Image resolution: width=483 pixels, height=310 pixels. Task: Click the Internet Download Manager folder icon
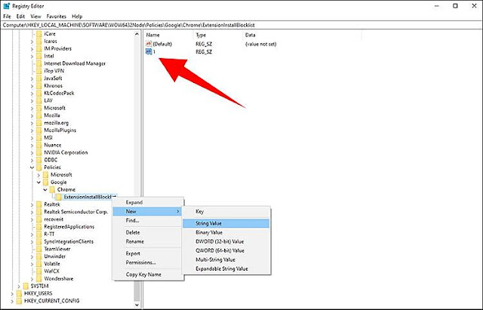click(38, 63)
